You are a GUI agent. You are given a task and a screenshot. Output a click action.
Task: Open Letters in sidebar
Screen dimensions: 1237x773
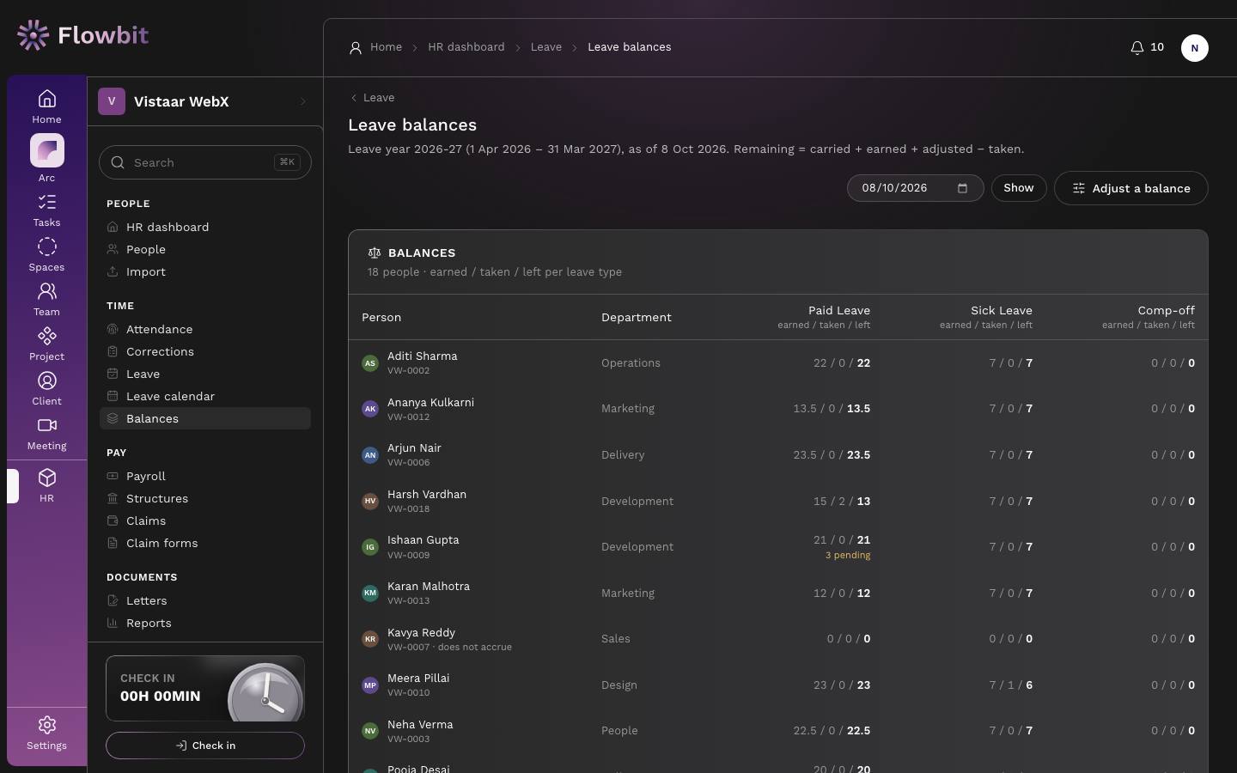click(x=205, y=600)
